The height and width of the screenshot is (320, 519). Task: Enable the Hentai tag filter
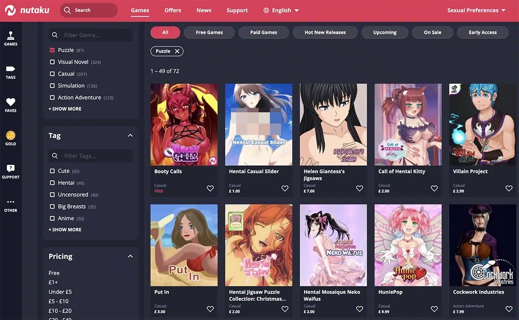(x=51, y=183)
